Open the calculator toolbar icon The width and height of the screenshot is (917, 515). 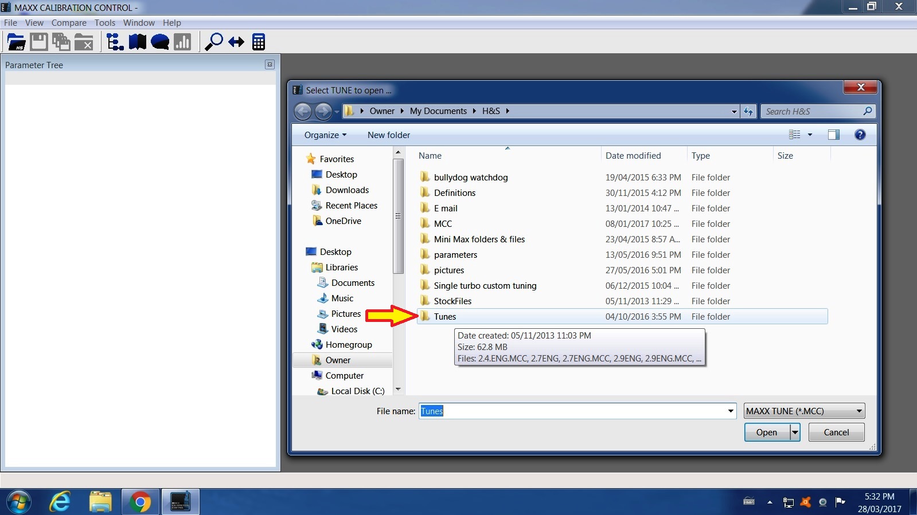(259, 42)
